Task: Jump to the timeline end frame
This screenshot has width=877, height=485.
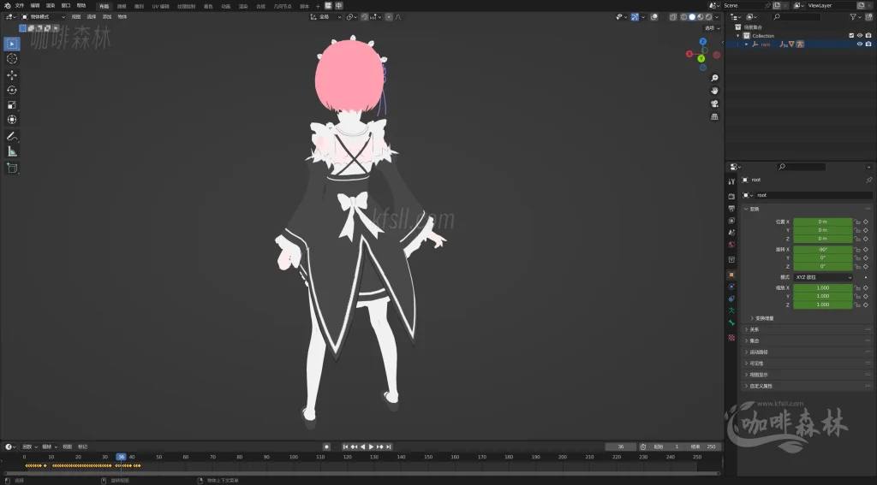Action: (389, 447)
